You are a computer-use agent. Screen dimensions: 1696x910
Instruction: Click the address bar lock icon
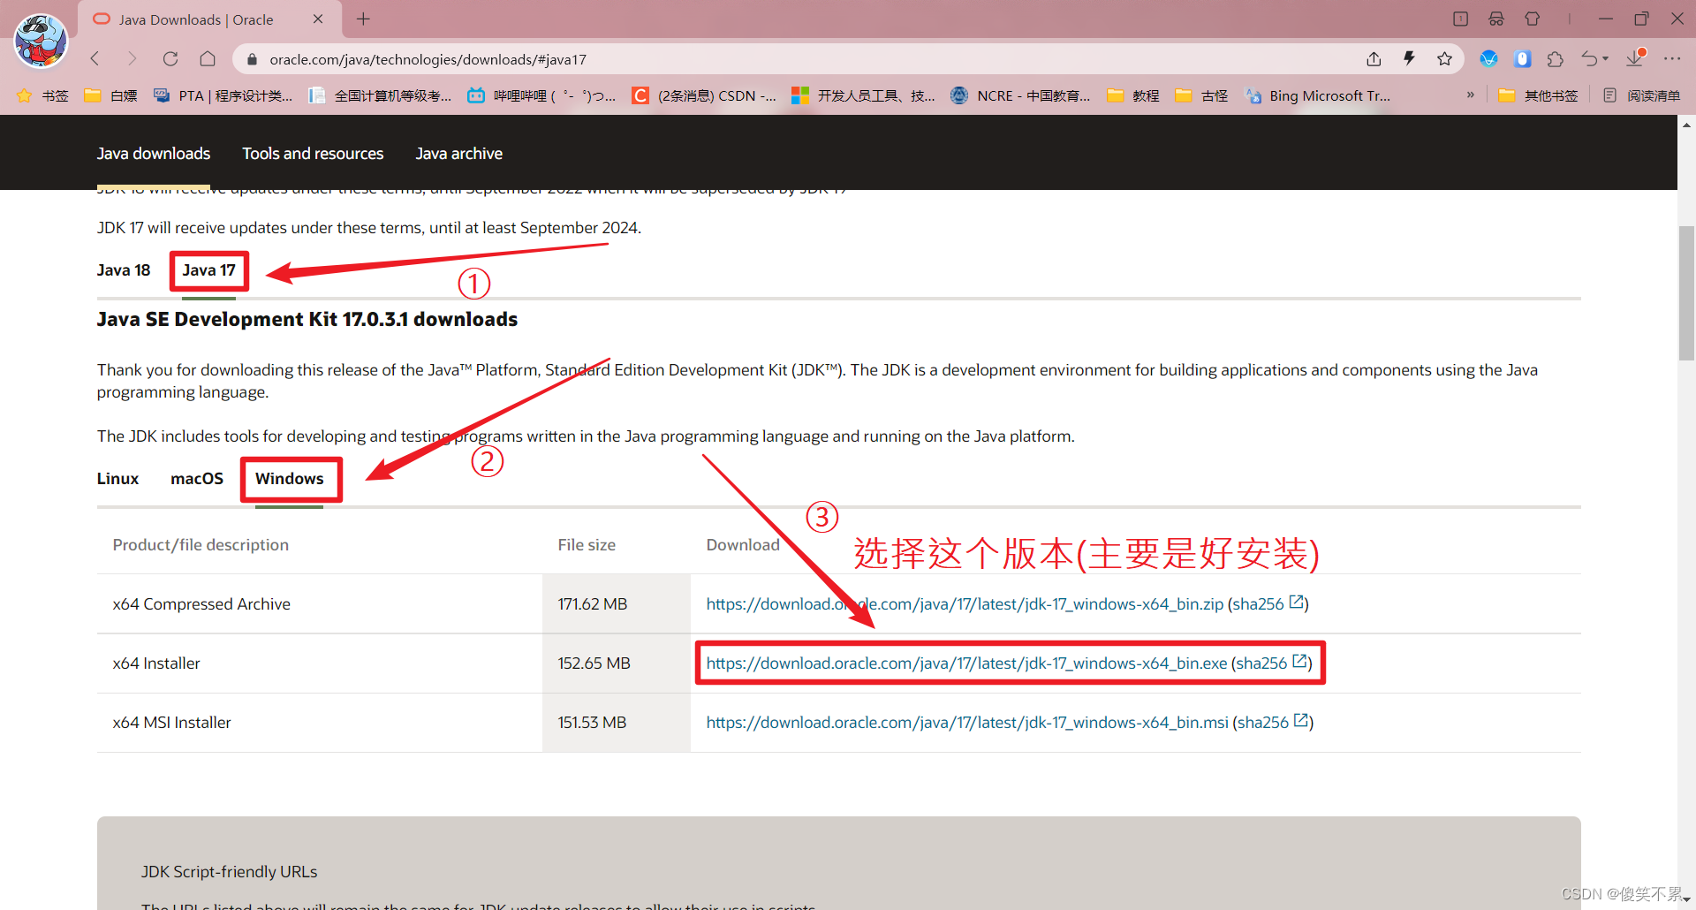252,59
